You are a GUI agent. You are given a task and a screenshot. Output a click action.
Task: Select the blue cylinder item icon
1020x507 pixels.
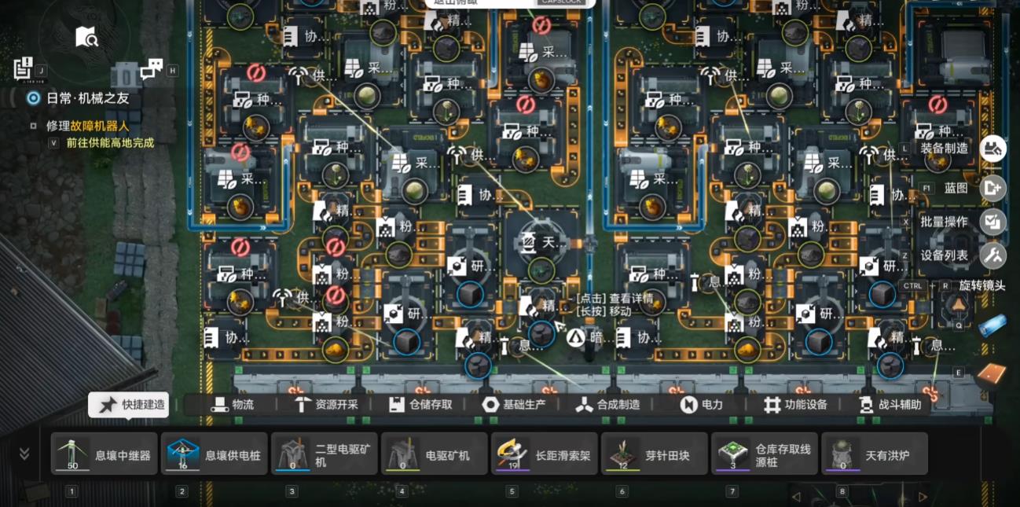[x=992, y=326]
